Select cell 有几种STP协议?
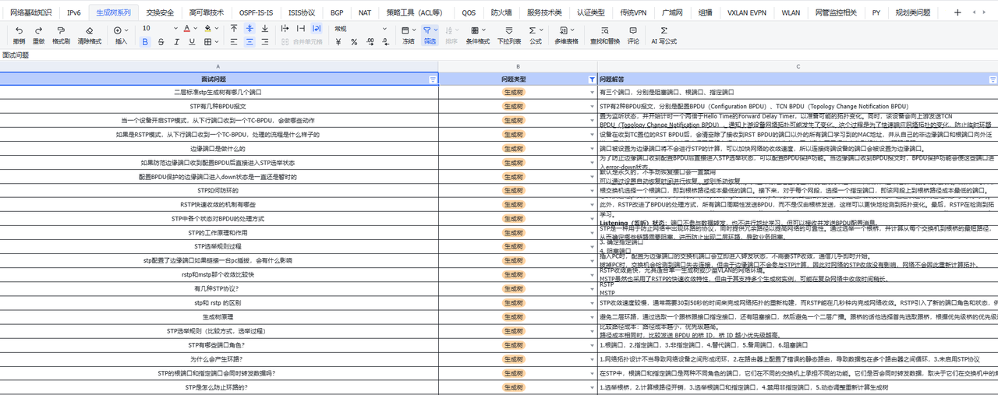 coord(218,288)
